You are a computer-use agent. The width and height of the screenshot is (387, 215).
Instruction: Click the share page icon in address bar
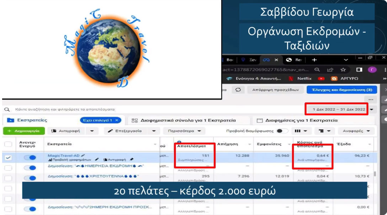pos(330,70)
